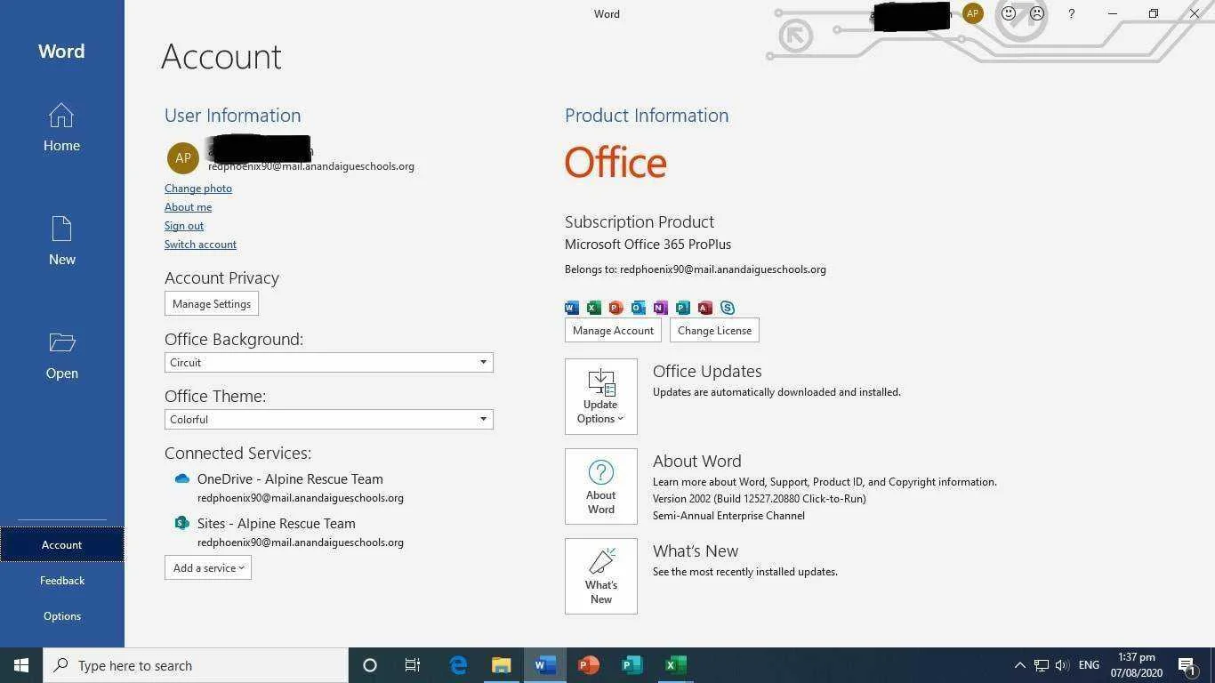
Task: Click the PowerPoint icon in the product apps row
Action: 616,308
